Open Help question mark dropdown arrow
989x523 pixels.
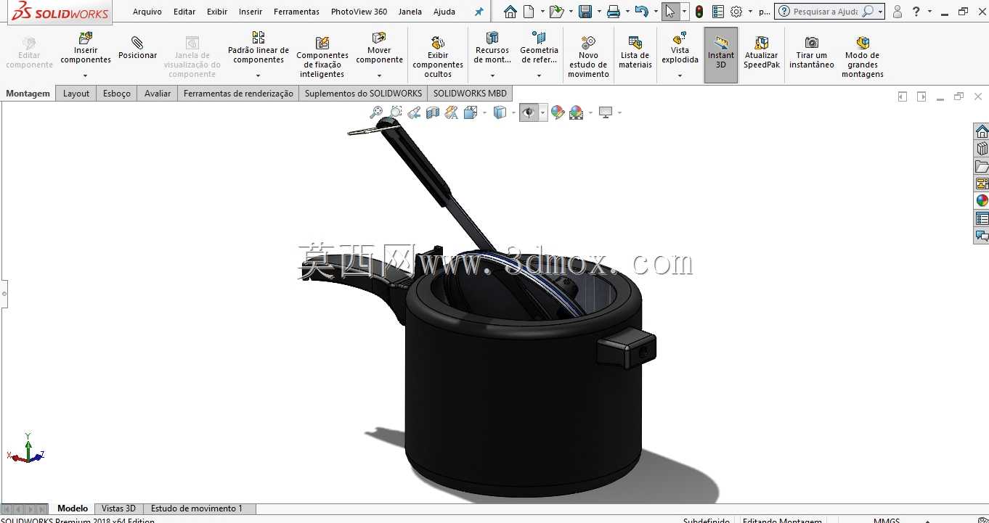pyautogui.click(x=929, y=12)
